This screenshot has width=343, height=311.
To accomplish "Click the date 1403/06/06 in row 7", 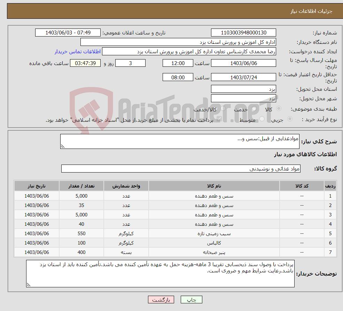I will (37, 252).
